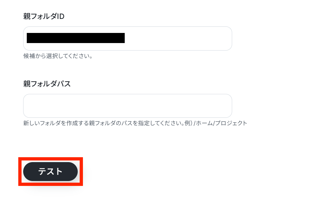Click the word テスト inside the button
Viewport: 318px width, 197px height.
(50, 172)
